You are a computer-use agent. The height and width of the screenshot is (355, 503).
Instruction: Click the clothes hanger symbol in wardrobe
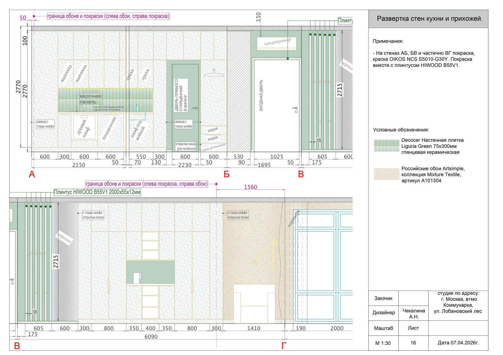point(214,73)
